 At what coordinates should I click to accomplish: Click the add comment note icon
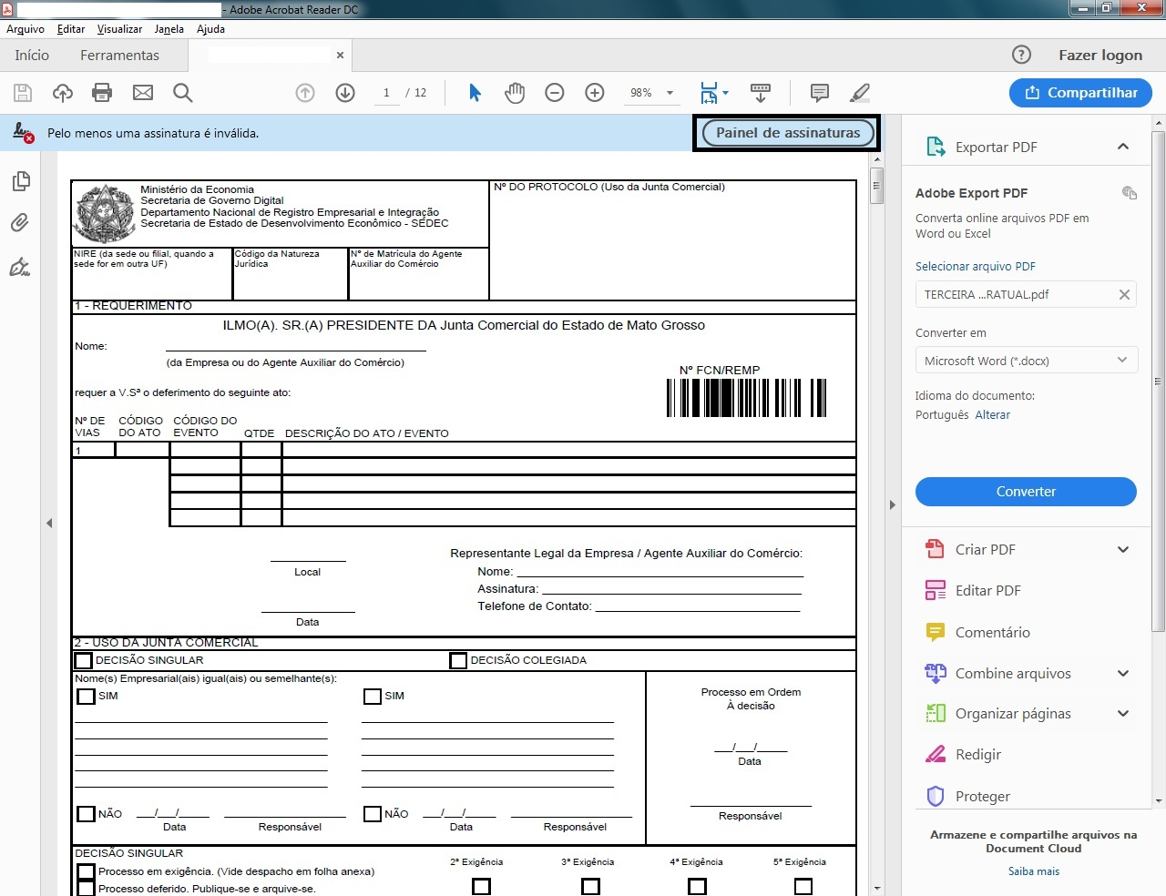click(819, 93)
